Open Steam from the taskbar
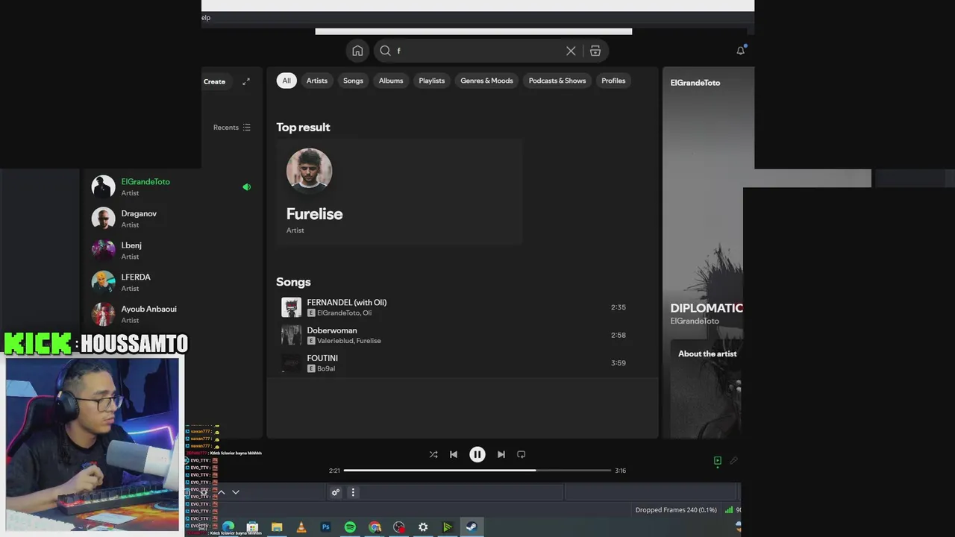This screenshot has width=955, height=537. pos(472,527)
